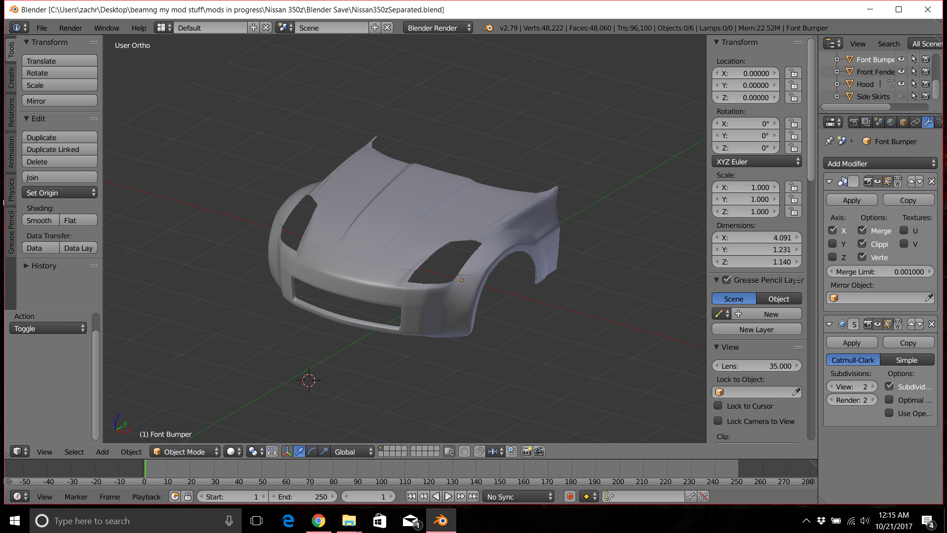Enable the snap magnet icon

pos(479,452)
